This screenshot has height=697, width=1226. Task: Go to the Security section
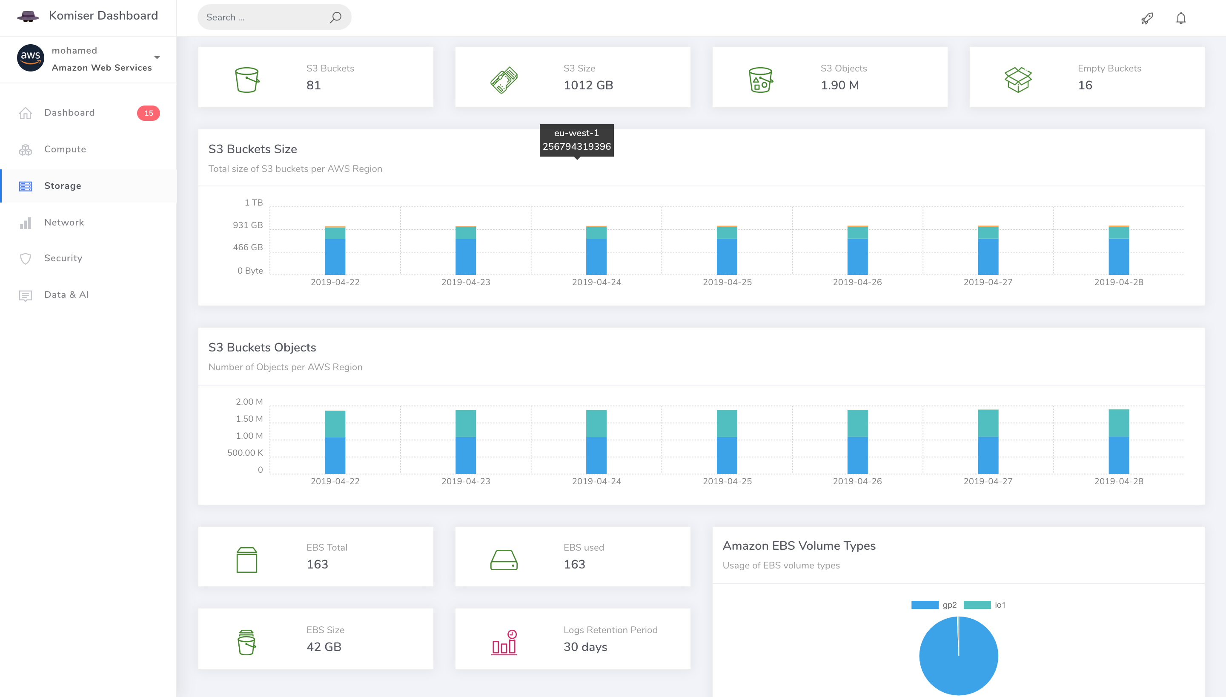tap(63, 259)
